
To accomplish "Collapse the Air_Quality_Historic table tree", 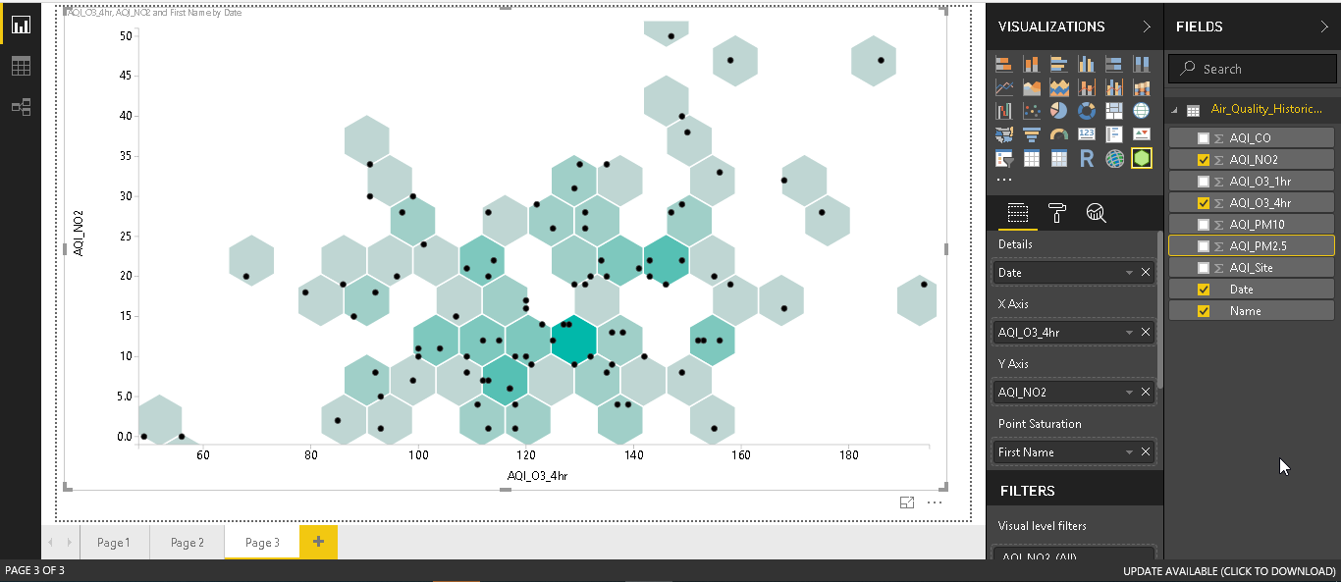I will [1175, 110].
